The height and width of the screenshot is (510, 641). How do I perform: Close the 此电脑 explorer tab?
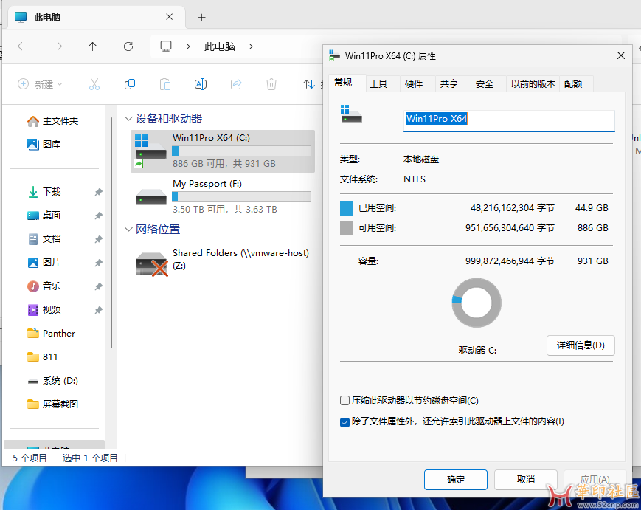(x=169, y=17)
